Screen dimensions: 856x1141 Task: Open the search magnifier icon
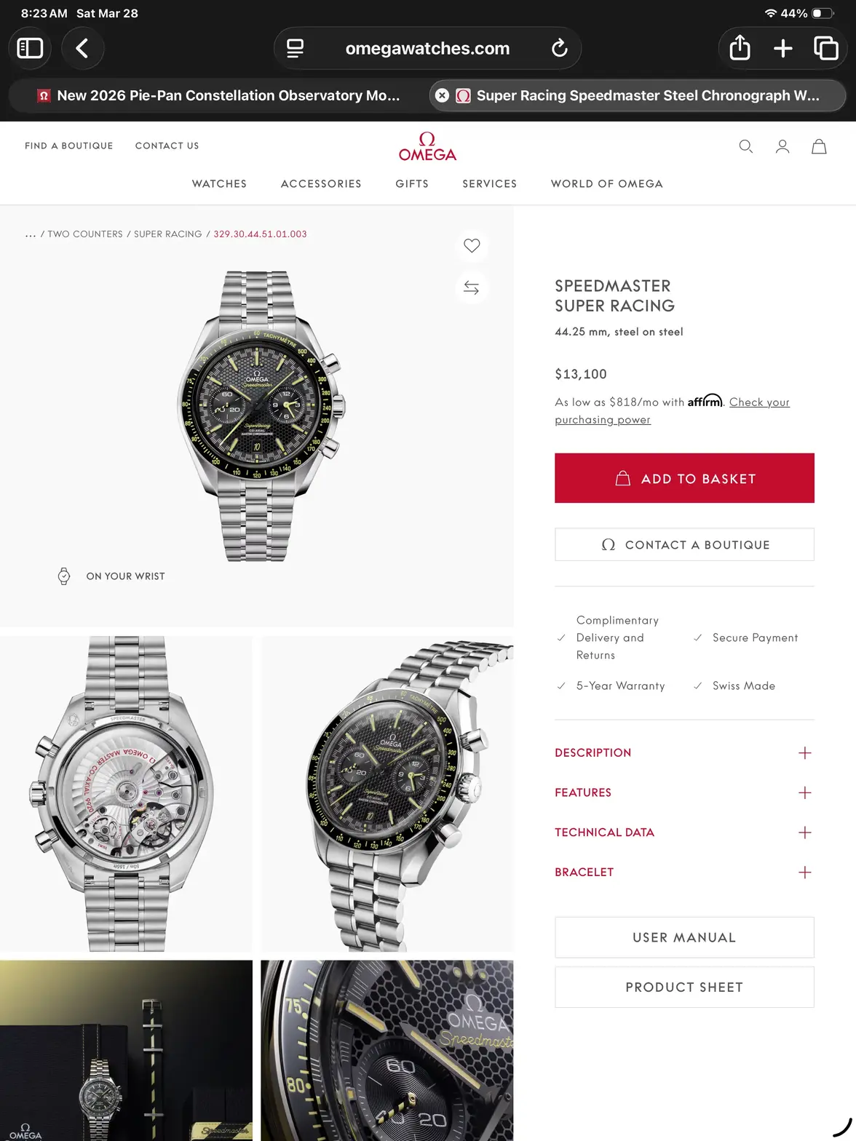[745, 146]
